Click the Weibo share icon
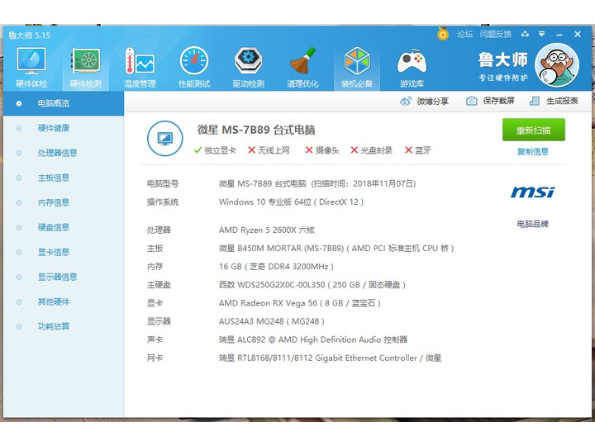This screenshot has height=446, width=595. tap(406, 102)
